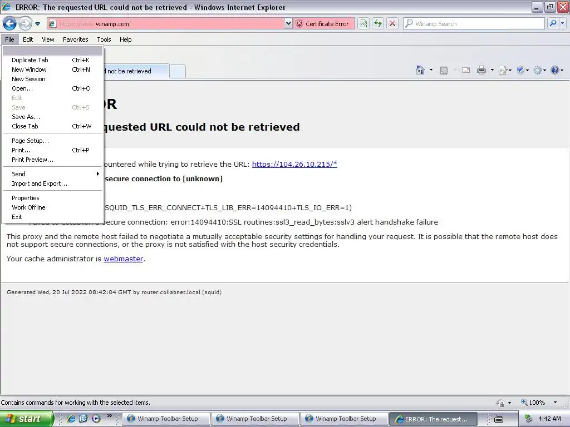Open recent pages dropdown next to Forward

(37, 24)
